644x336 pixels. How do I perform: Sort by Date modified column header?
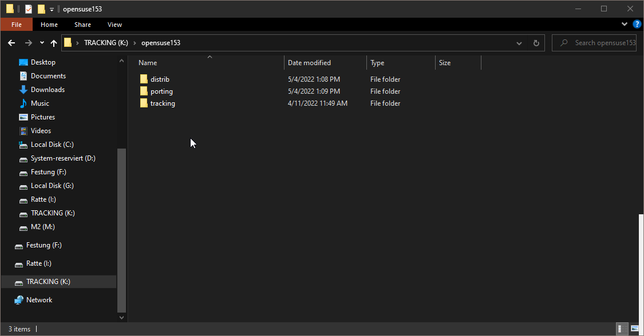pyautogui.click(x=309, y=63)
